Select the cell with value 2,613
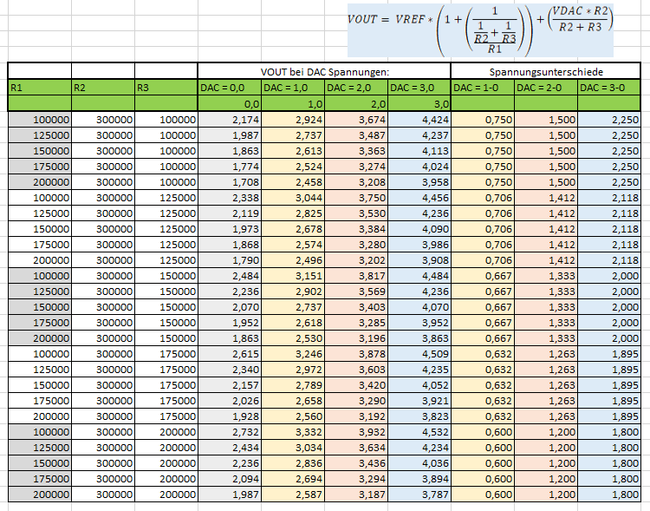Screen dimensions: 650x511 tap(293, 151)
